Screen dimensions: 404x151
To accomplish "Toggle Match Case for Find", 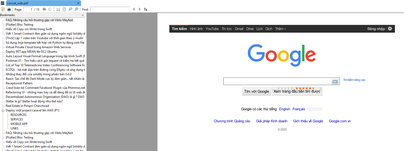I will pos(146,9).
